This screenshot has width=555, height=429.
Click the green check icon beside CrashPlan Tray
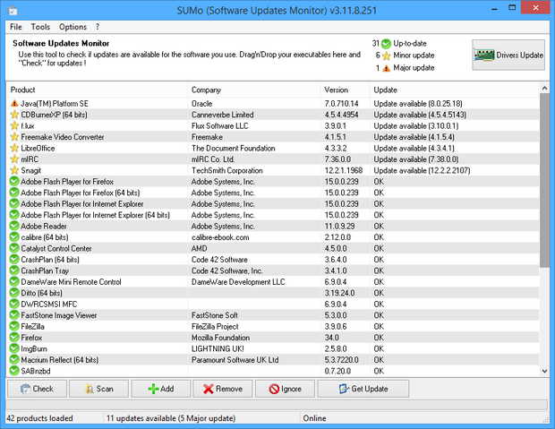[x=14, y=270]
